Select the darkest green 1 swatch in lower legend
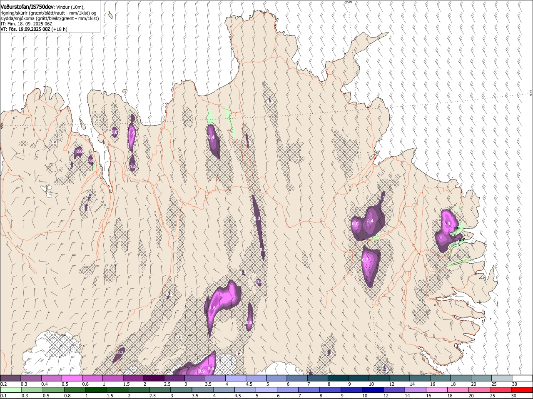 click(96, 390)
